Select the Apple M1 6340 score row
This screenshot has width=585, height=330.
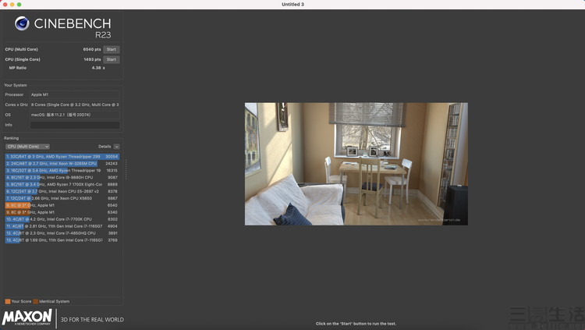coord(62,212)
